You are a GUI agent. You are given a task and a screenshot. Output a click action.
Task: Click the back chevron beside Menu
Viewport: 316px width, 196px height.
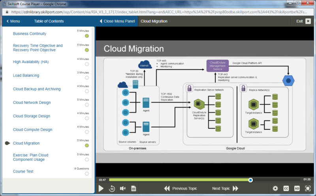pyautogui.click(x=8, y=21)
